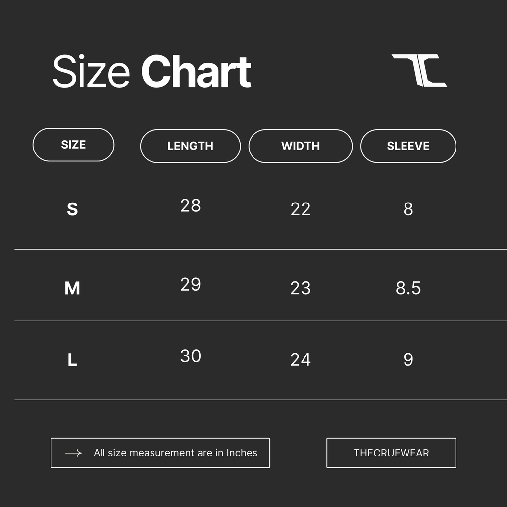This screenshot has height=507, width=507.
Task: Click sleeve value 8.5
Action: point(408,288)
